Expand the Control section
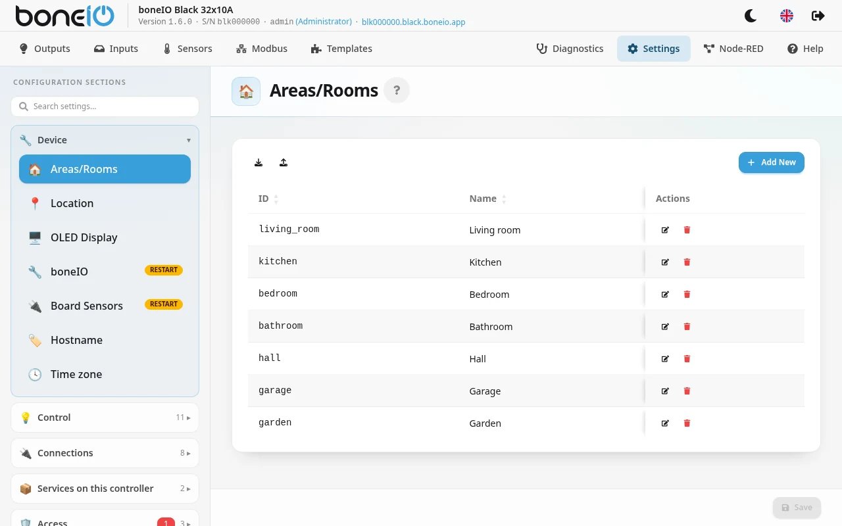The image size is (842, 526). tap(105, 418)
